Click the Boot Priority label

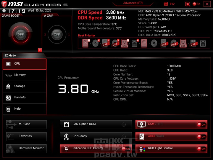coord(86,36)
